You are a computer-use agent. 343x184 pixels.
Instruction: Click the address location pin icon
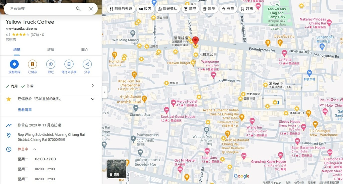coord(9,135)
